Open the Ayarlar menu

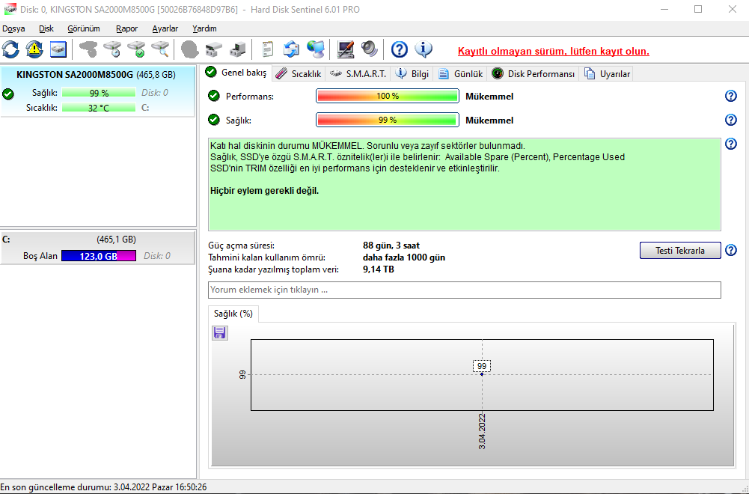pos(165,28)
